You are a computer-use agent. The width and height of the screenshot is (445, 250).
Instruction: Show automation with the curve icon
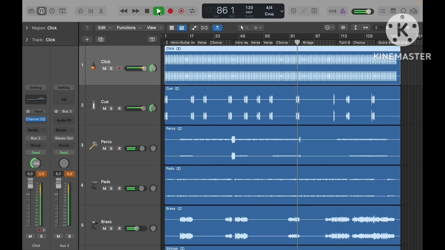[x=194, y=28]
